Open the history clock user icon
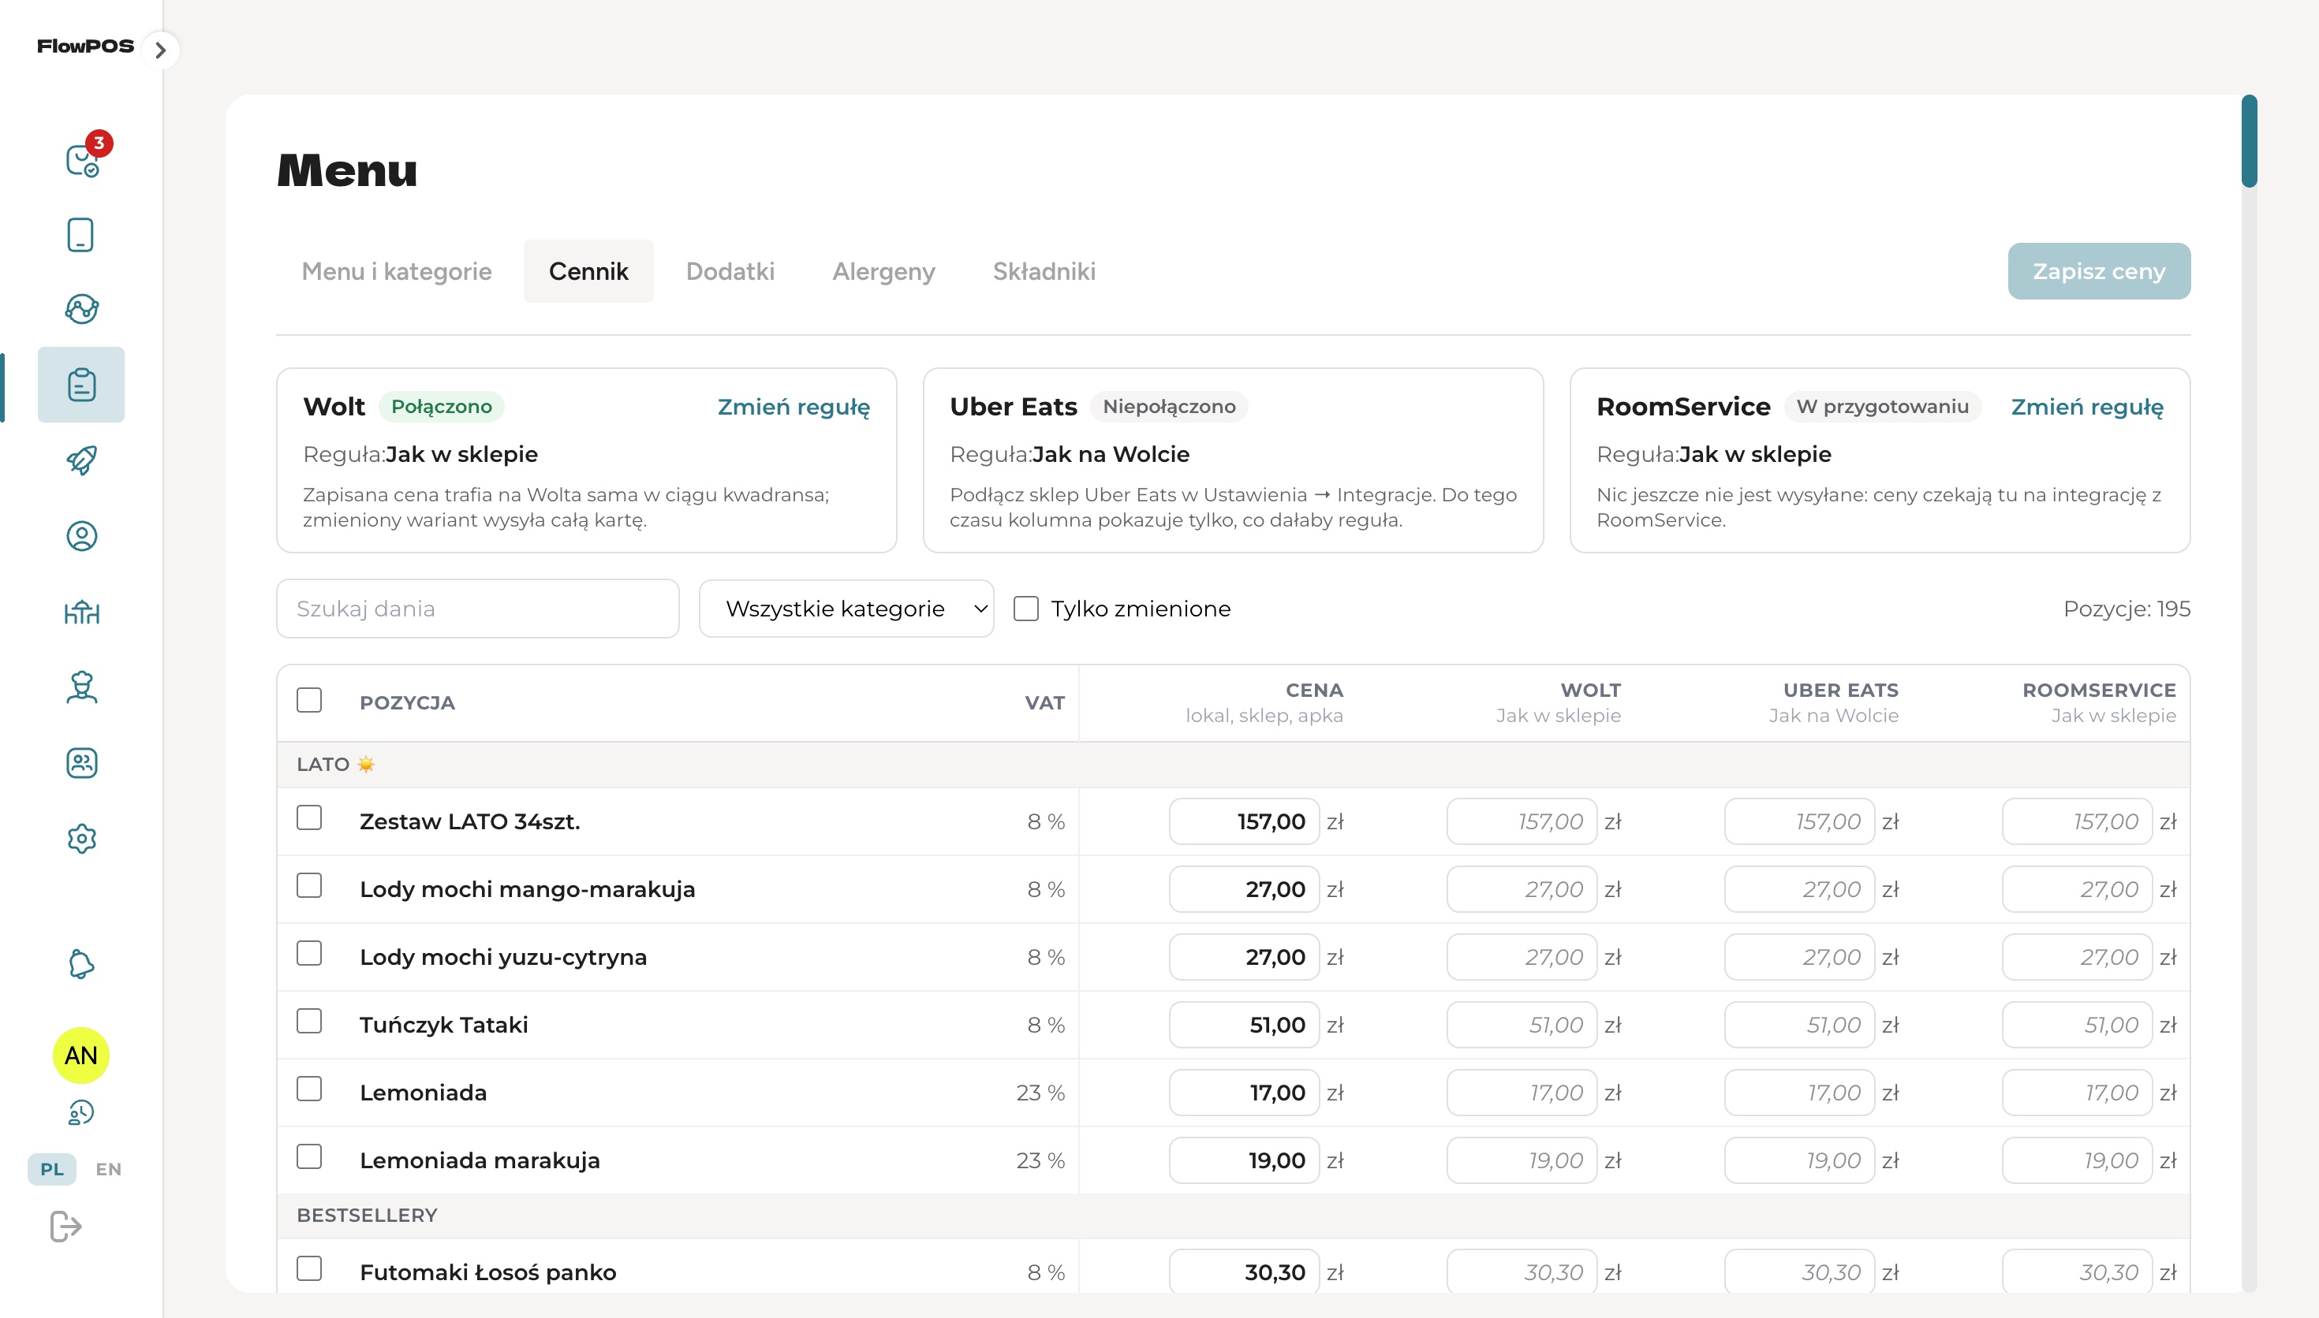 [81, 1112]
